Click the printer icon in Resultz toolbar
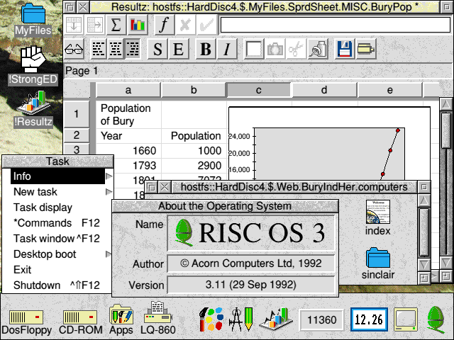This screenshot has height=340, width=454. [x=366, y=49]
